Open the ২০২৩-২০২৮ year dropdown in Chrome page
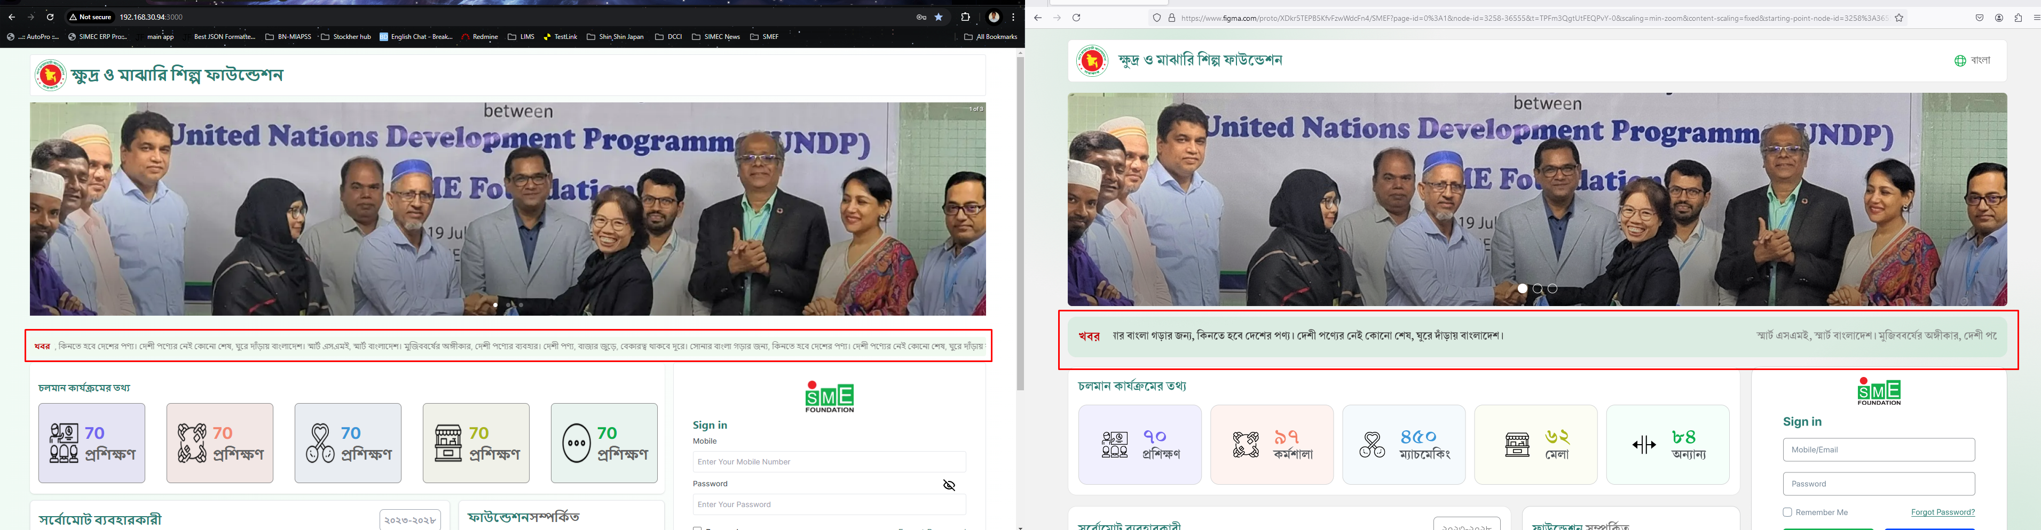 [409, 519]
